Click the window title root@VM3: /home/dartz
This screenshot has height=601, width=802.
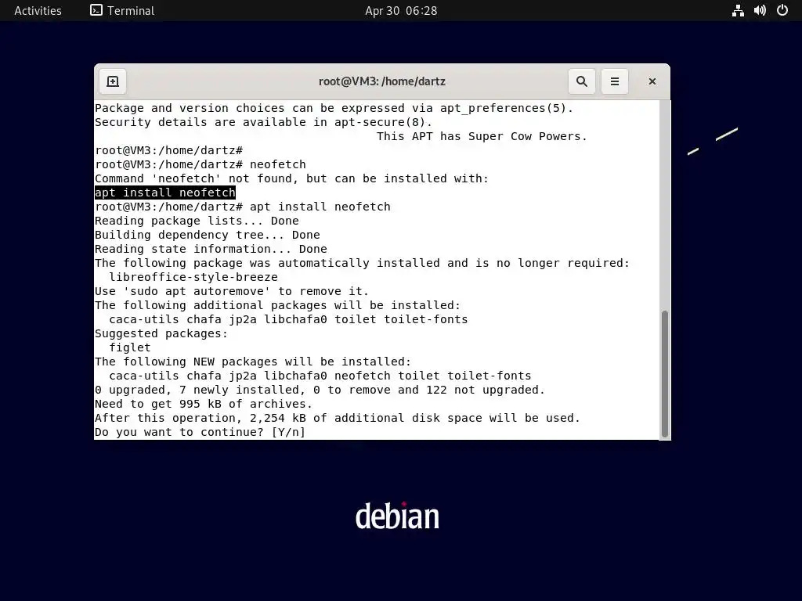point(382,81)
